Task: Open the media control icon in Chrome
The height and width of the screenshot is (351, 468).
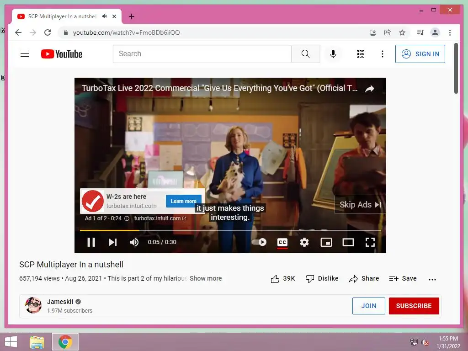Action: tap(420, 32)
